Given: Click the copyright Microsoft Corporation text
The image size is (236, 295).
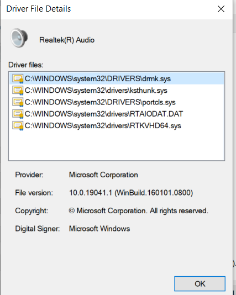Looking at the screenshot, I should pos(139,210).
